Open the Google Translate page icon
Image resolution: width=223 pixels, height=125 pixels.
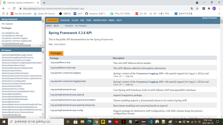[192, 9]
